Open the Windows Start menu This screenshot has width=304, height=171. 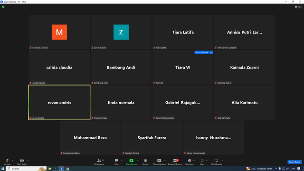tap(3, 169)
